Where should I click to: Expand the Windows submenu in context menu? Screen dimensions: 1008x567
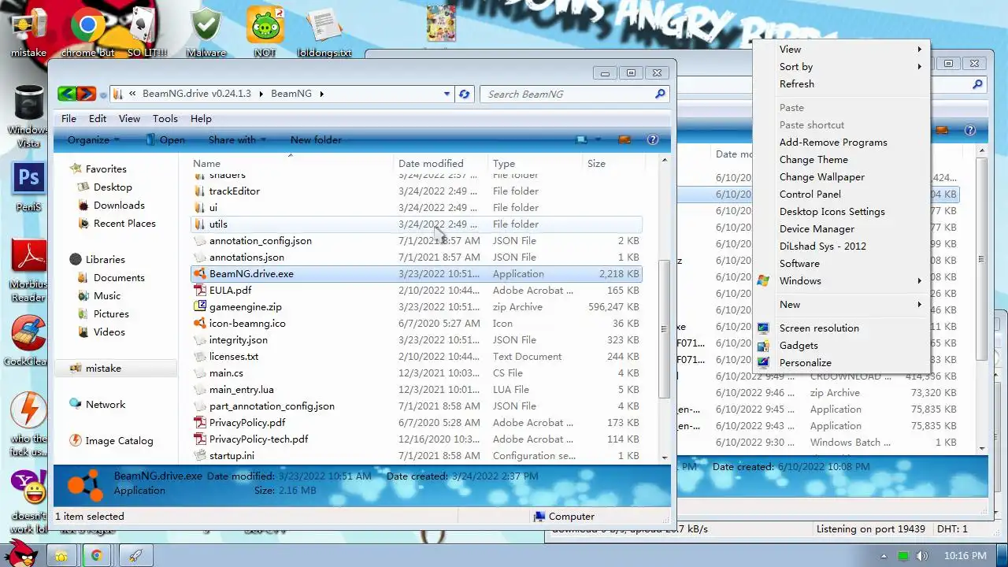pyautogui.click(x=841, y=280)
